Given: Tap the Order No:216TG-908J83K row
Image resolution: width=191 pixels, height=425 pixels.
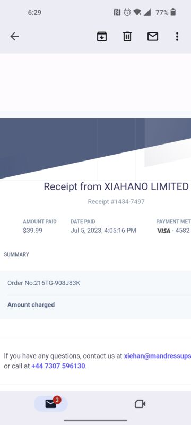Looking at the screenshot, I should [x=95, y=283].
